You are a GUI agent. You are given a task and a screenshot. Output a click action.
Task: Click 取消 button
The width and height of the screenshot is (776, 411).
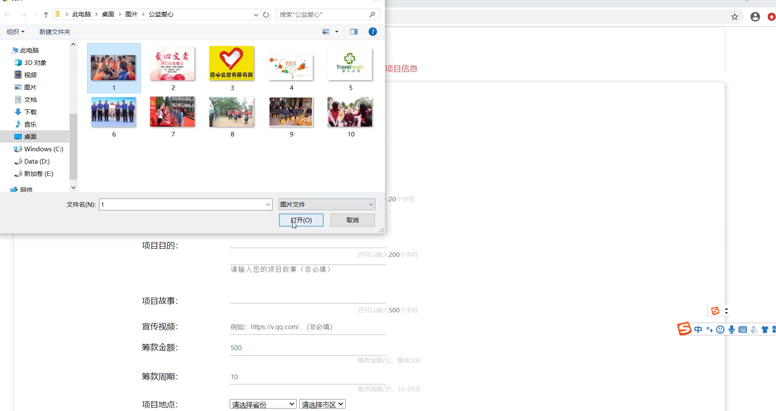(x=353, y=220)
